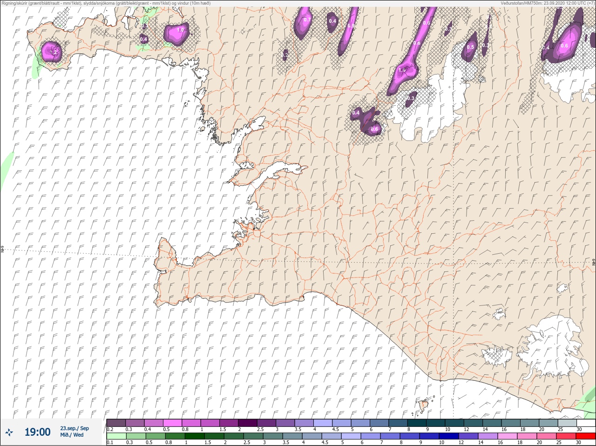Click the top-row dark purple swatch starting at 2
This screenshot has height=446, width=596.
pyautogui.click(x=248, y=423)
